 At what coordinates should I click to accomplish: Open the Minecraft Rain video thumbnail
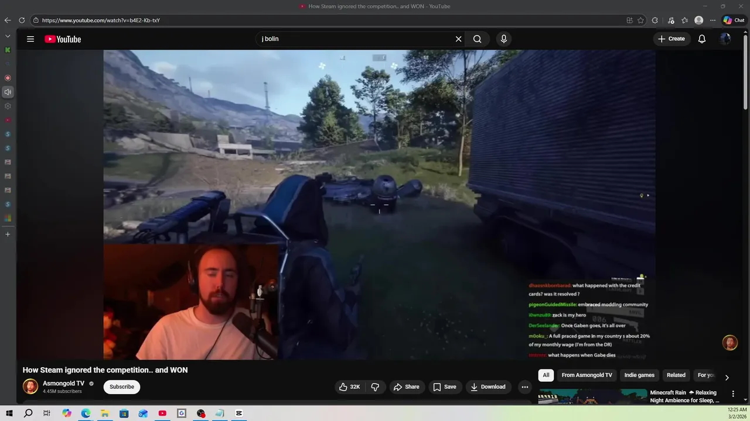click(592, 396)
